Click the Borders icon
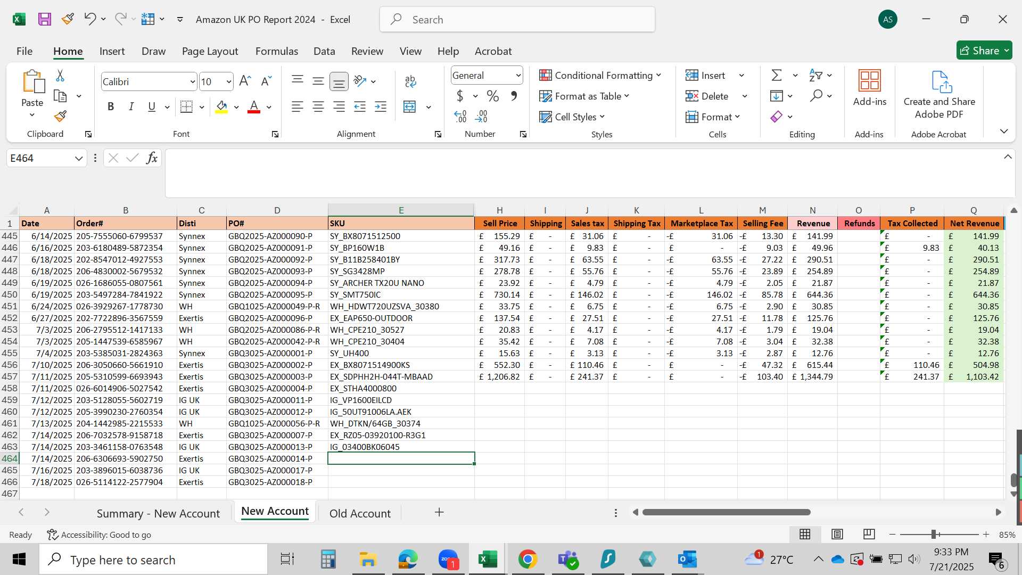This screenshot has width=1022, height=575. pyautogui.click(x=186, y=106)
